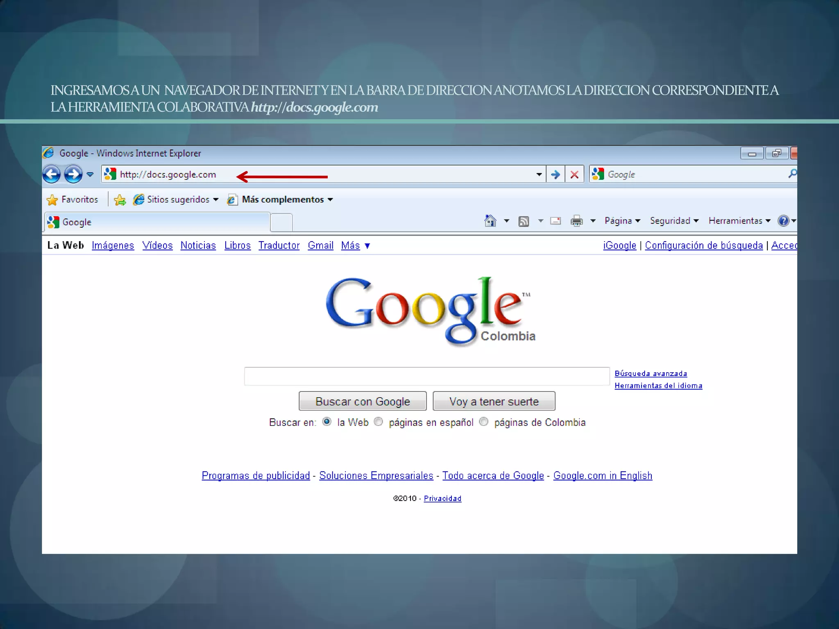Expand the Home icon dropdown arrow

pos(507,221)
